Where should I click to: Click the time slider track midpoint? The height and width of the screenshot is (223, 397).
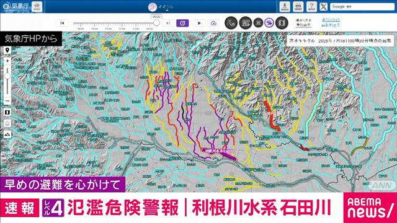click(x=115, y=24)
